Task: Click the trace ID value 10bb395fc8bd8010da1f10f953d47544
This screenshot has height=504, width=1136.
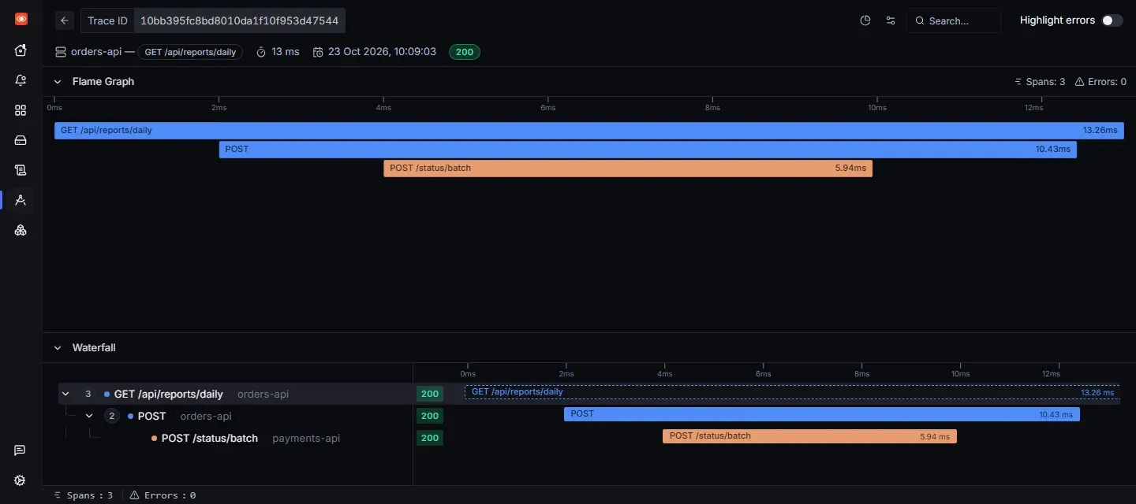Action: 239,20
